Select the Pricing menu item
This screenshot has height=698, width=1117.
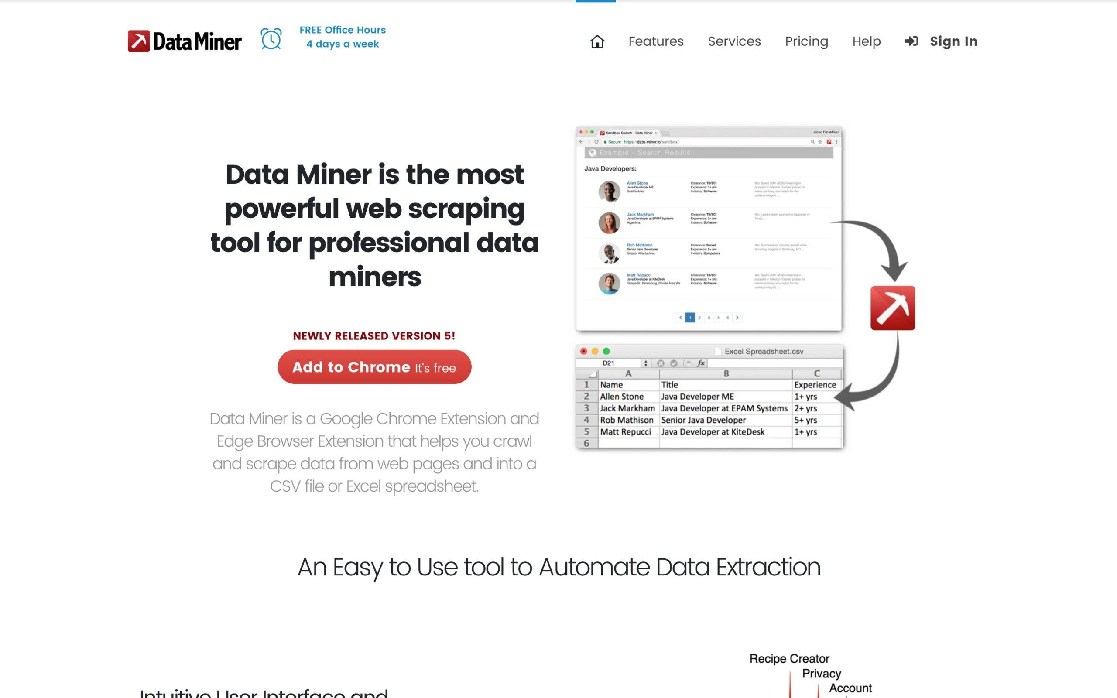click(807, 41)
